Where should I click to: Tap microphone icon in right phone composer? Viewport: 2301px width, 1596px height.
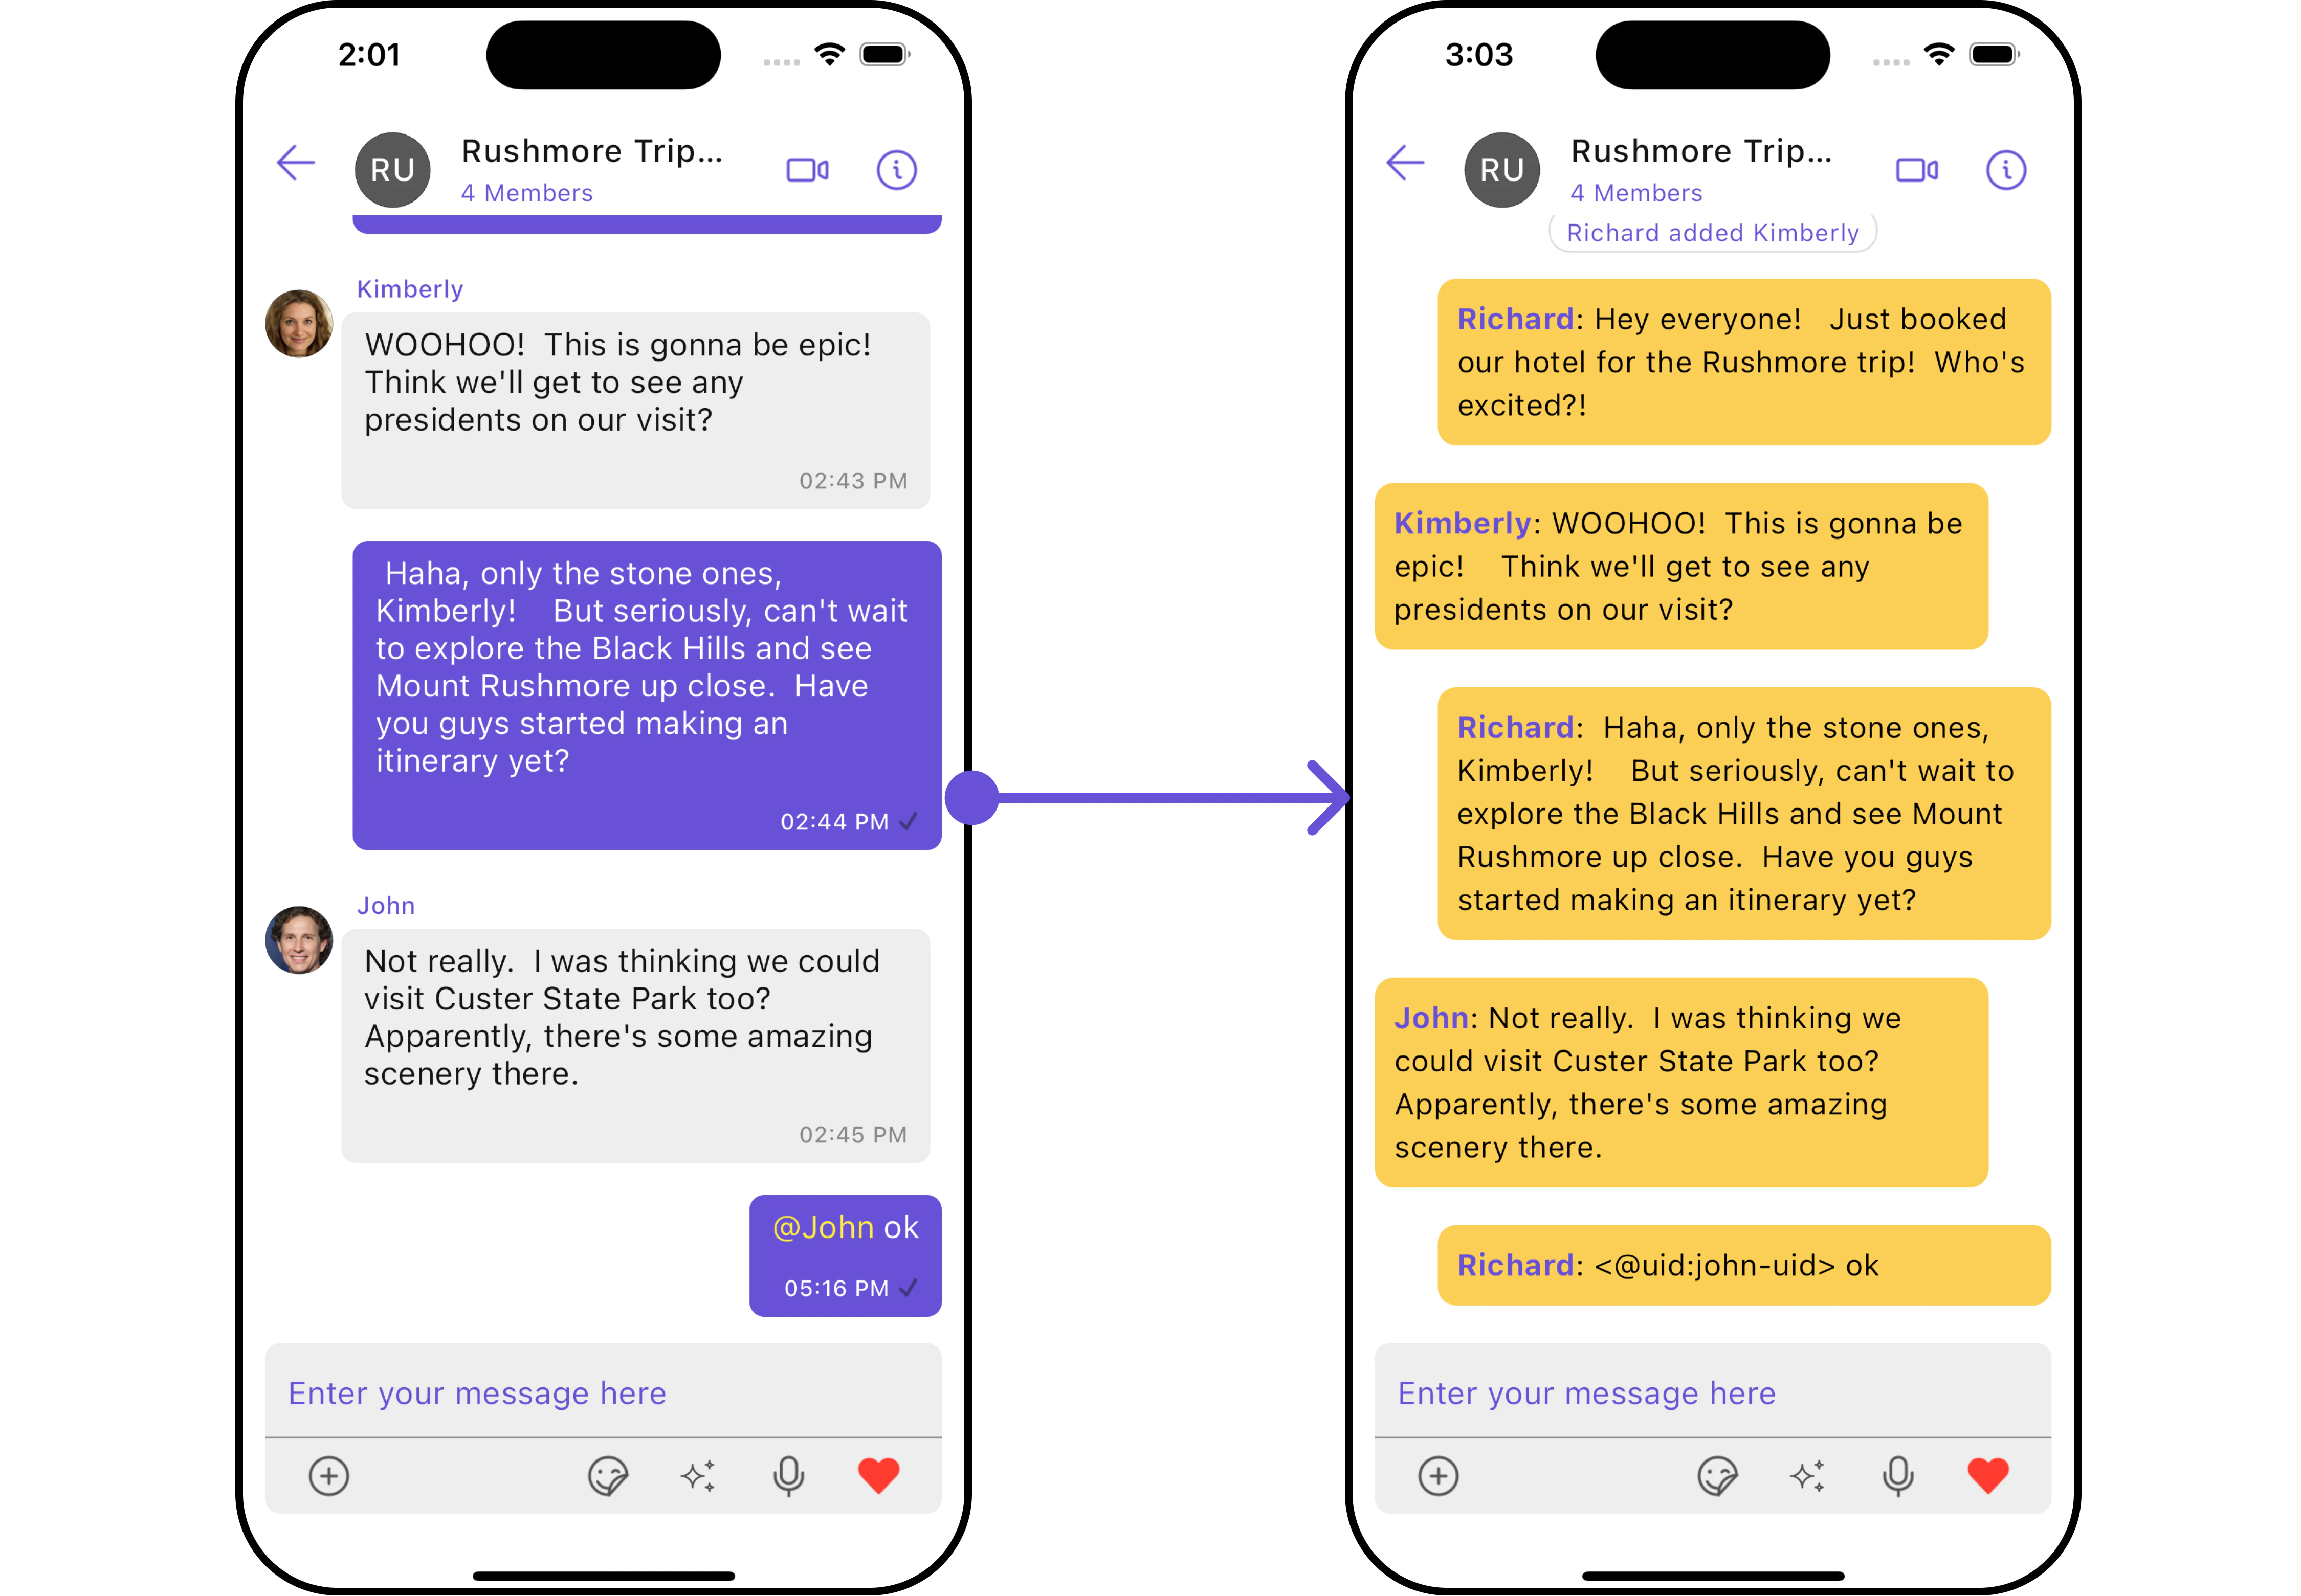click(1898, 1476)
